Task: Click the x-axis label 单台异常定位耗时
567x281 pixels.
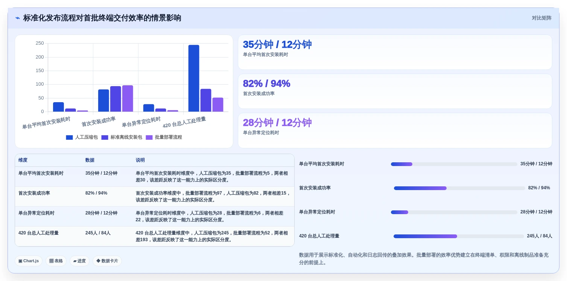Action: (x=141, y=122)
